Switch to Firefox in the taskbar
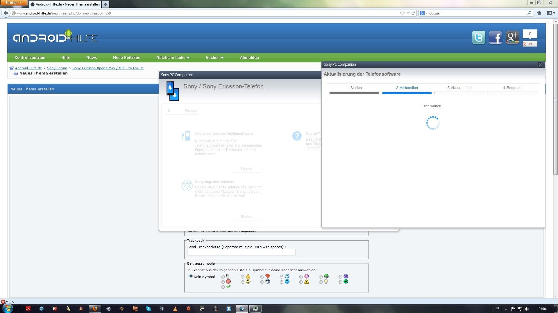The image size is (558, 313). pyautogui.click(x=95, y=309)
